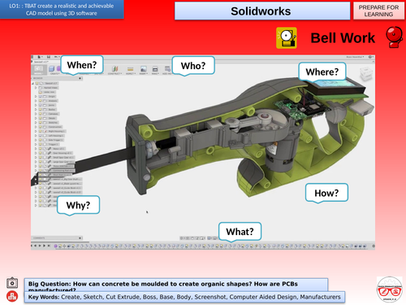The width and height of the screenshot is (406, 305).
Task: Toggle lightbulb visibility of Sketches folder
Action: click(x=41, y=123)
